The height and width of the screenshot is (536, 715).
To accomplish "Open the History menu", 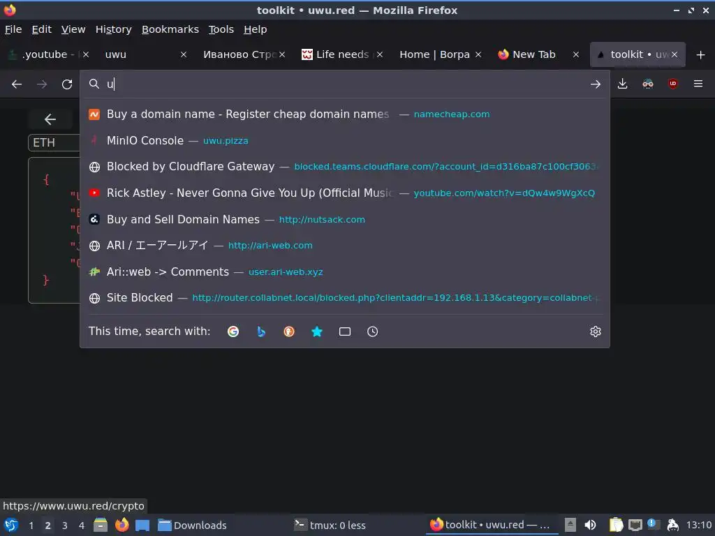I will point(114,29).
